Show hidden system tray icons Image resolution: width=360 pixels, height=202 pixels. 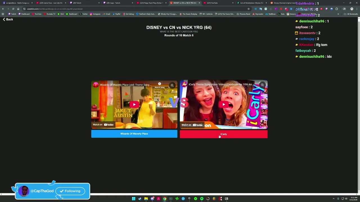click(334, 199)
